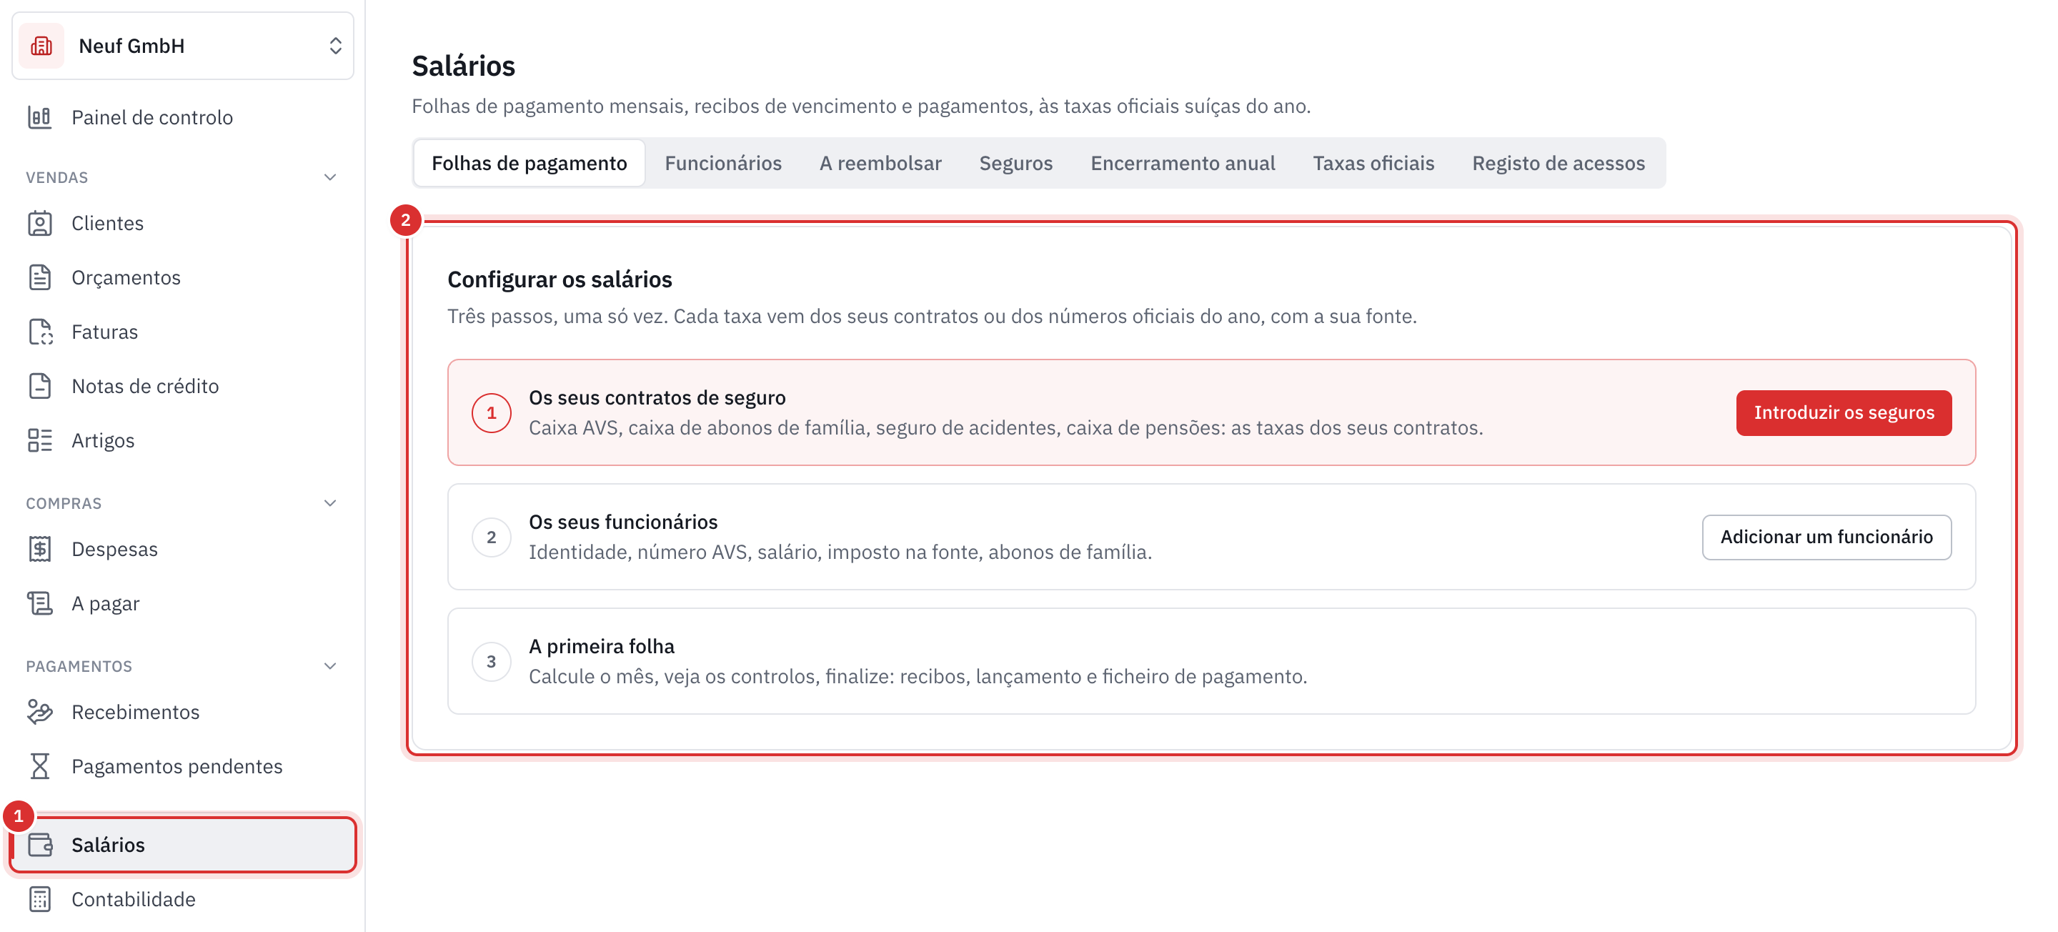Click the step 2 circle for employees
The height and width of the screenshot is (932, 2058).
click(492, 537)
